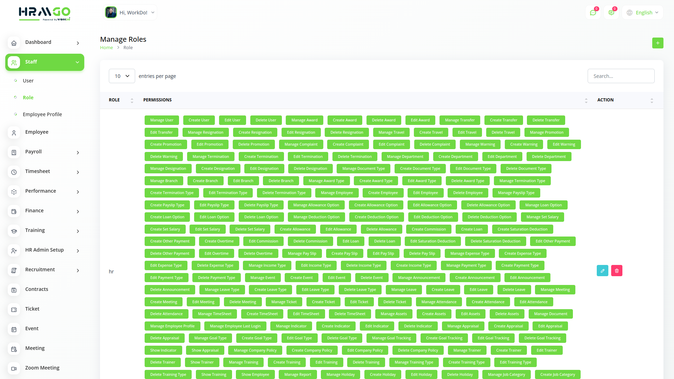
Task: Click the Ticket icon in sidebar
Action: pyautogui.click(x=14, y=310)
